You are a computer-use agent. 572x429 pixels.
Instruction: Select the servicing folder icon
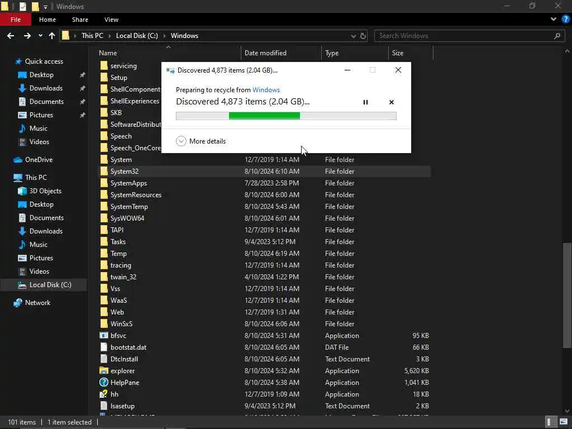click(104, 66)
